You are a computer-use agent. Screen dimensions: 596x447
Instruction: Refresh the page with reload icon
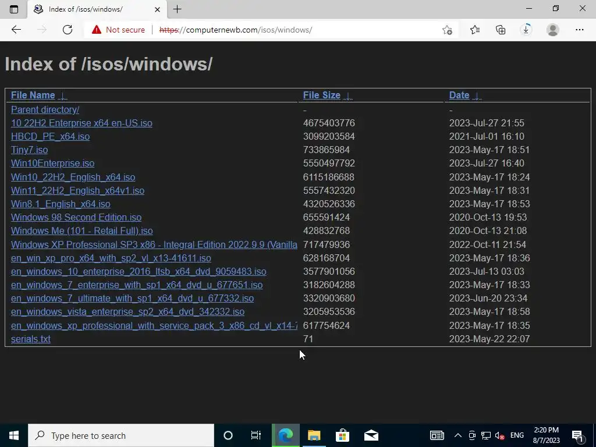(68, 30)
